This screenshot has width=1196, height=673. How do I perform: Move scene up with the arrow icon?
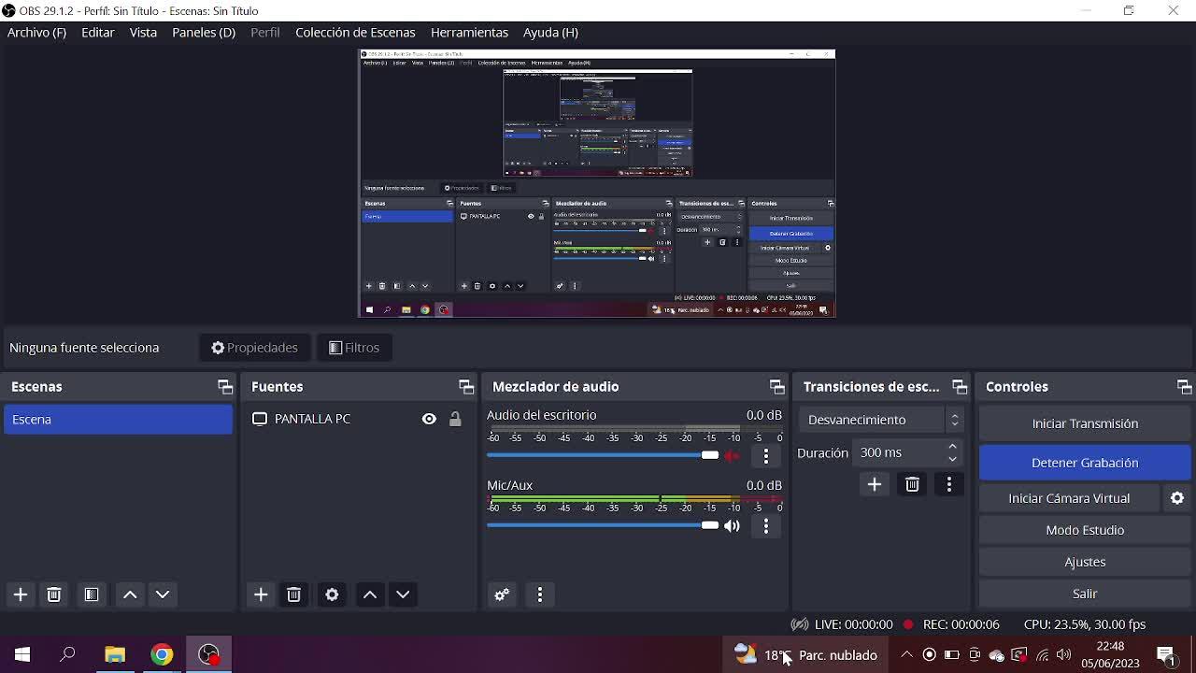[131, 594]
